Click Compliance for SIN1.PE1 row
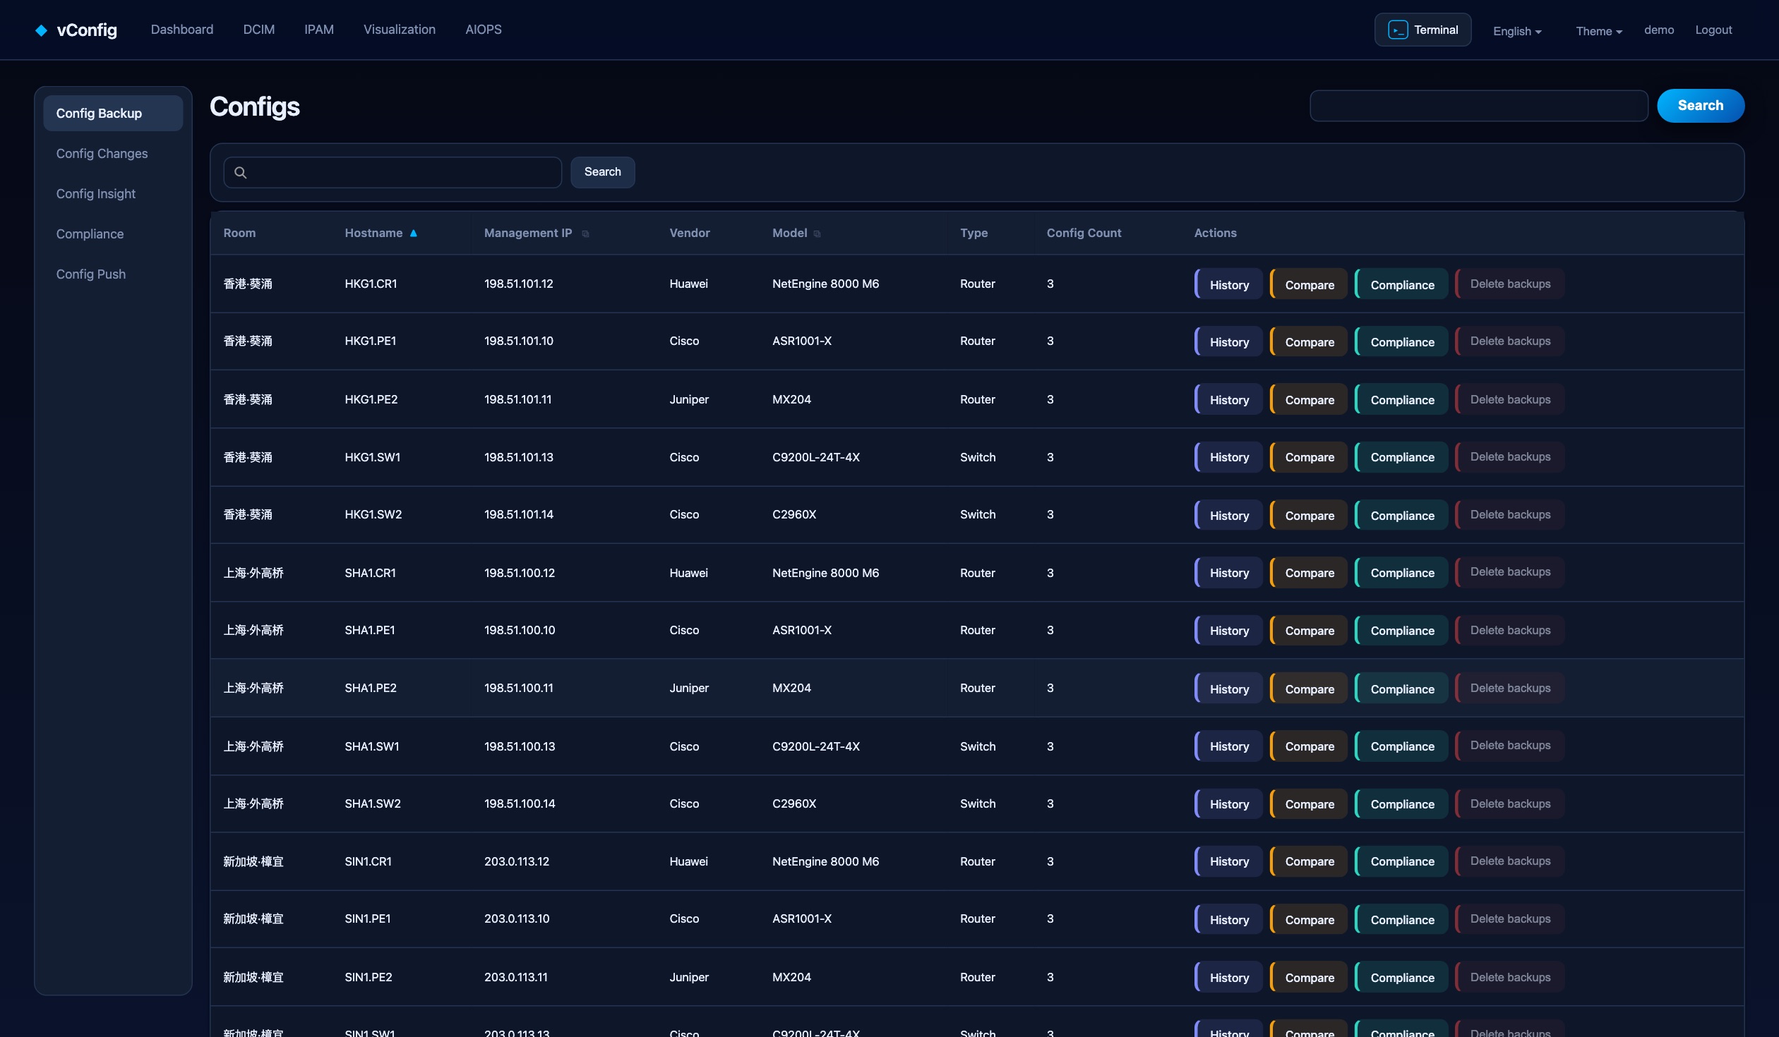 click(x=1401, y=919)
